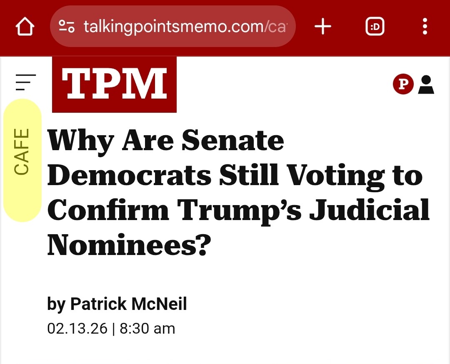Open the TPM hamburger navigation menu
Image resolution: width=450 pixels, height=364 pixels.
tap(25, 82)
